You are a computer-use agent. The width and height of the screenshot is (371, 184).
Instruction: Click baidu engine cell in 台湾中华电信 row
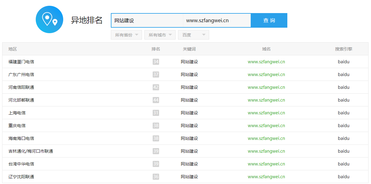(344, 164)
